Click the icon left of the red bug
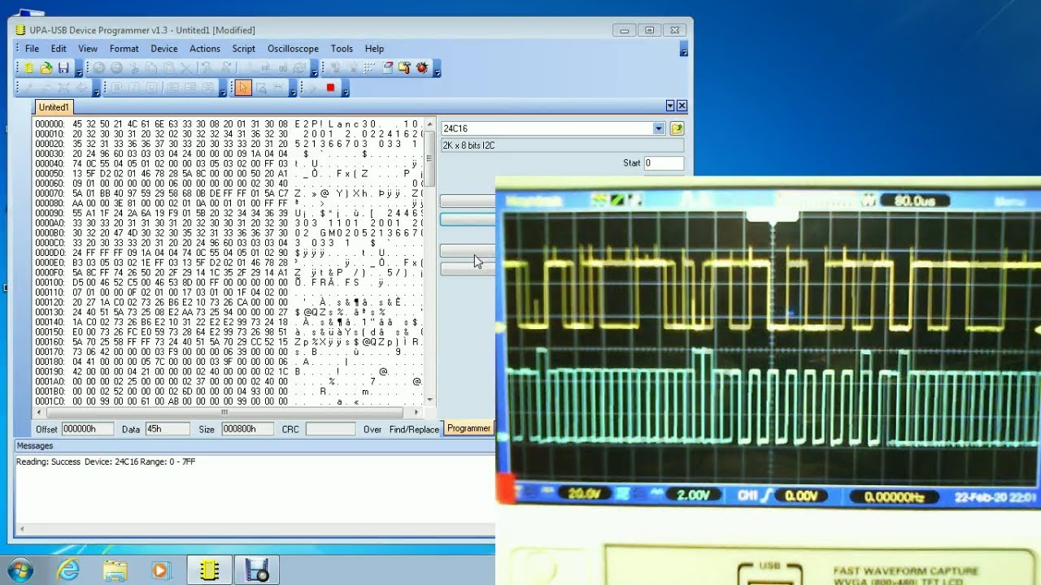The height and width of the screenshot is (585, 1041). [x=404, y=68]
